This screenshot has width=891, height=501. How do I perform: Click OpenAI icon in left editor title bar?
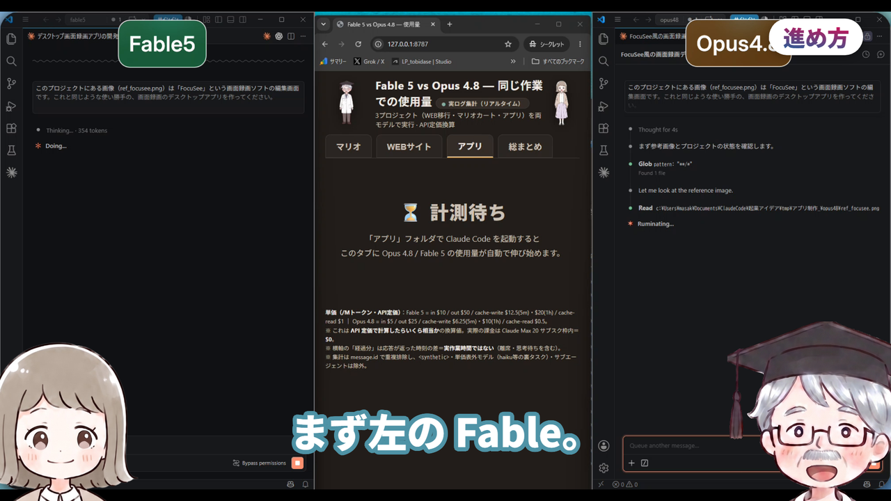tap(278, 36)
